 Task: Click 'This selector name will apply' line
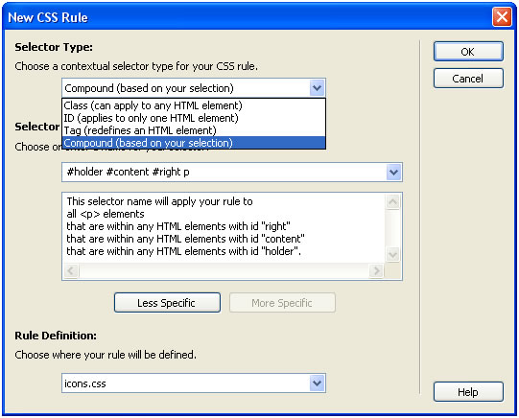point(159,201)
